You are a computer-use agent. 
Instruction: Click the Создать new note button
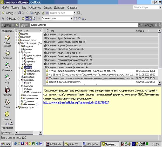[x=8, y=13]
